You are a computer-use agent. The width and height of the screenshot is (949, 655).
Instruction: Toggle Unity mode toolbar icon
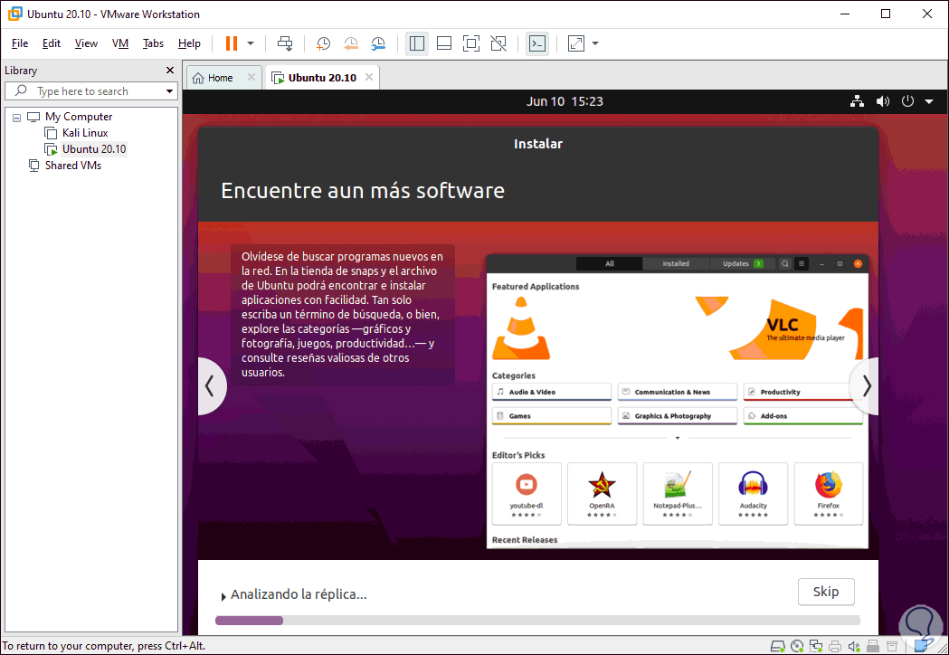pyautogui.click(x=498, y=43)
